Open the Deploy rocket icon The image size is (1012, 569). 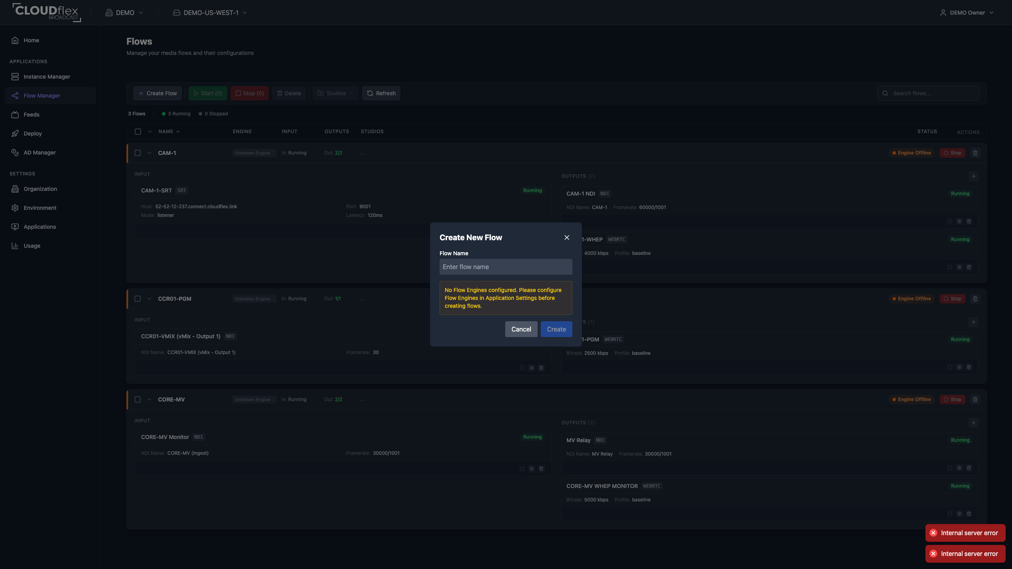tap(15, 134)
